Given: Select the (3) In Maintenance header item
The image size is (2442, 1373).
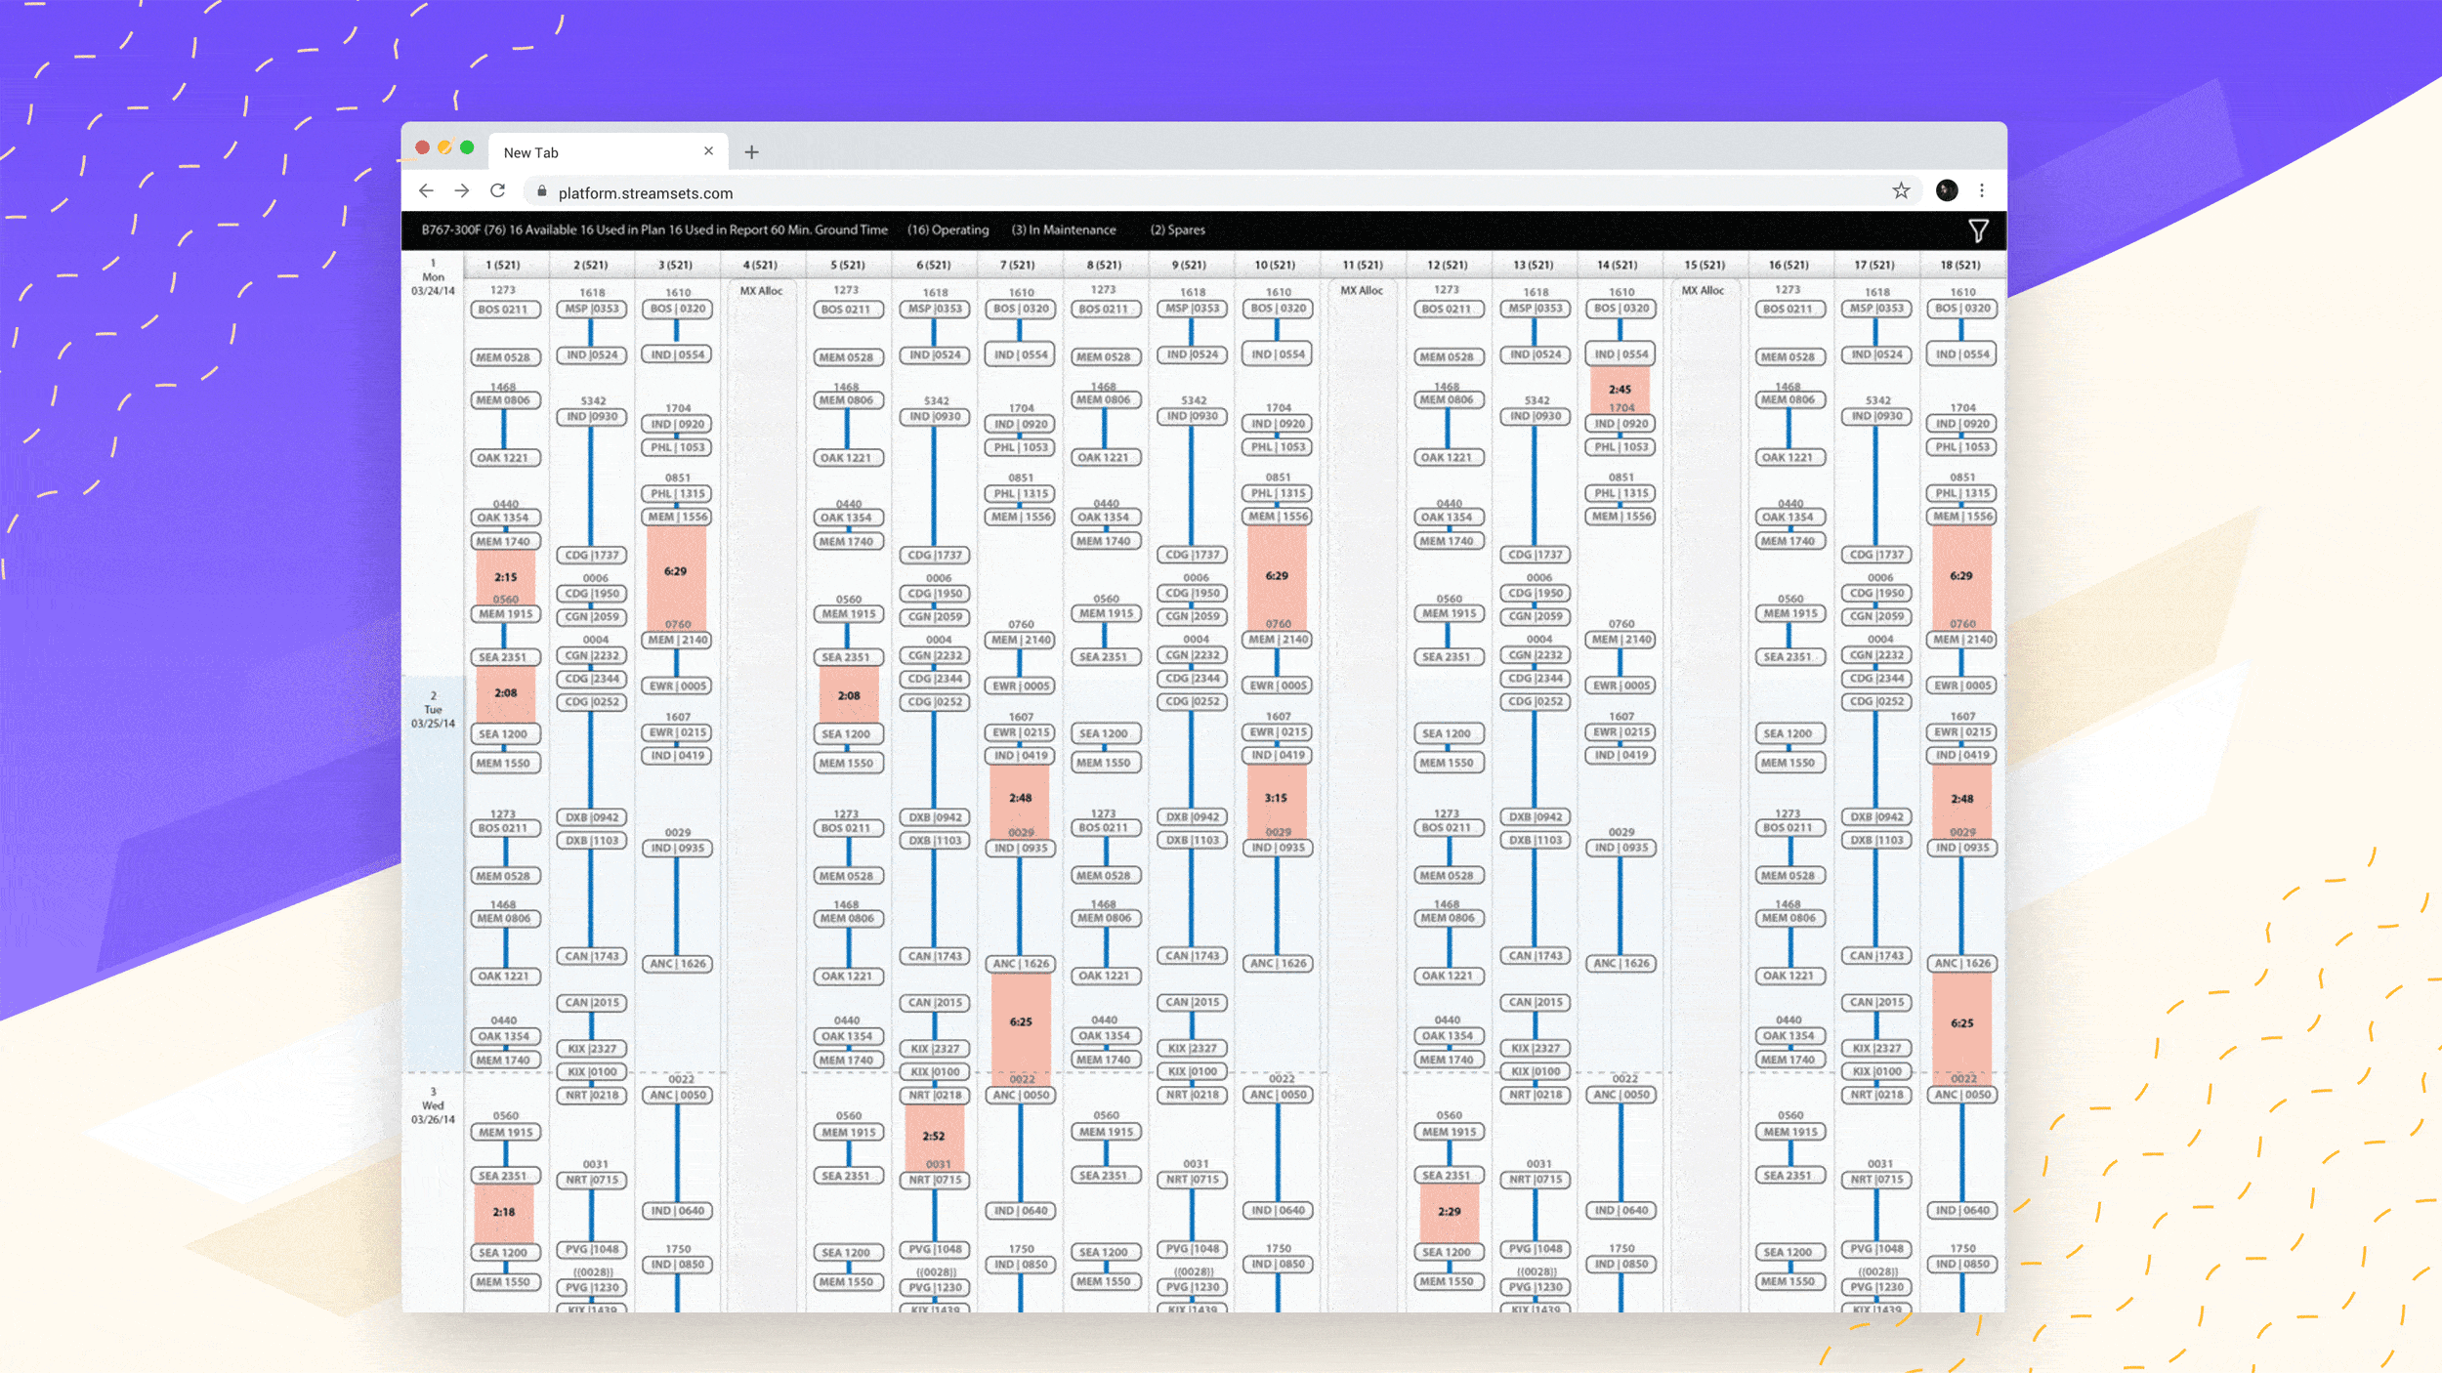Looking at the screenshot, I should [x=1063, y=230].
